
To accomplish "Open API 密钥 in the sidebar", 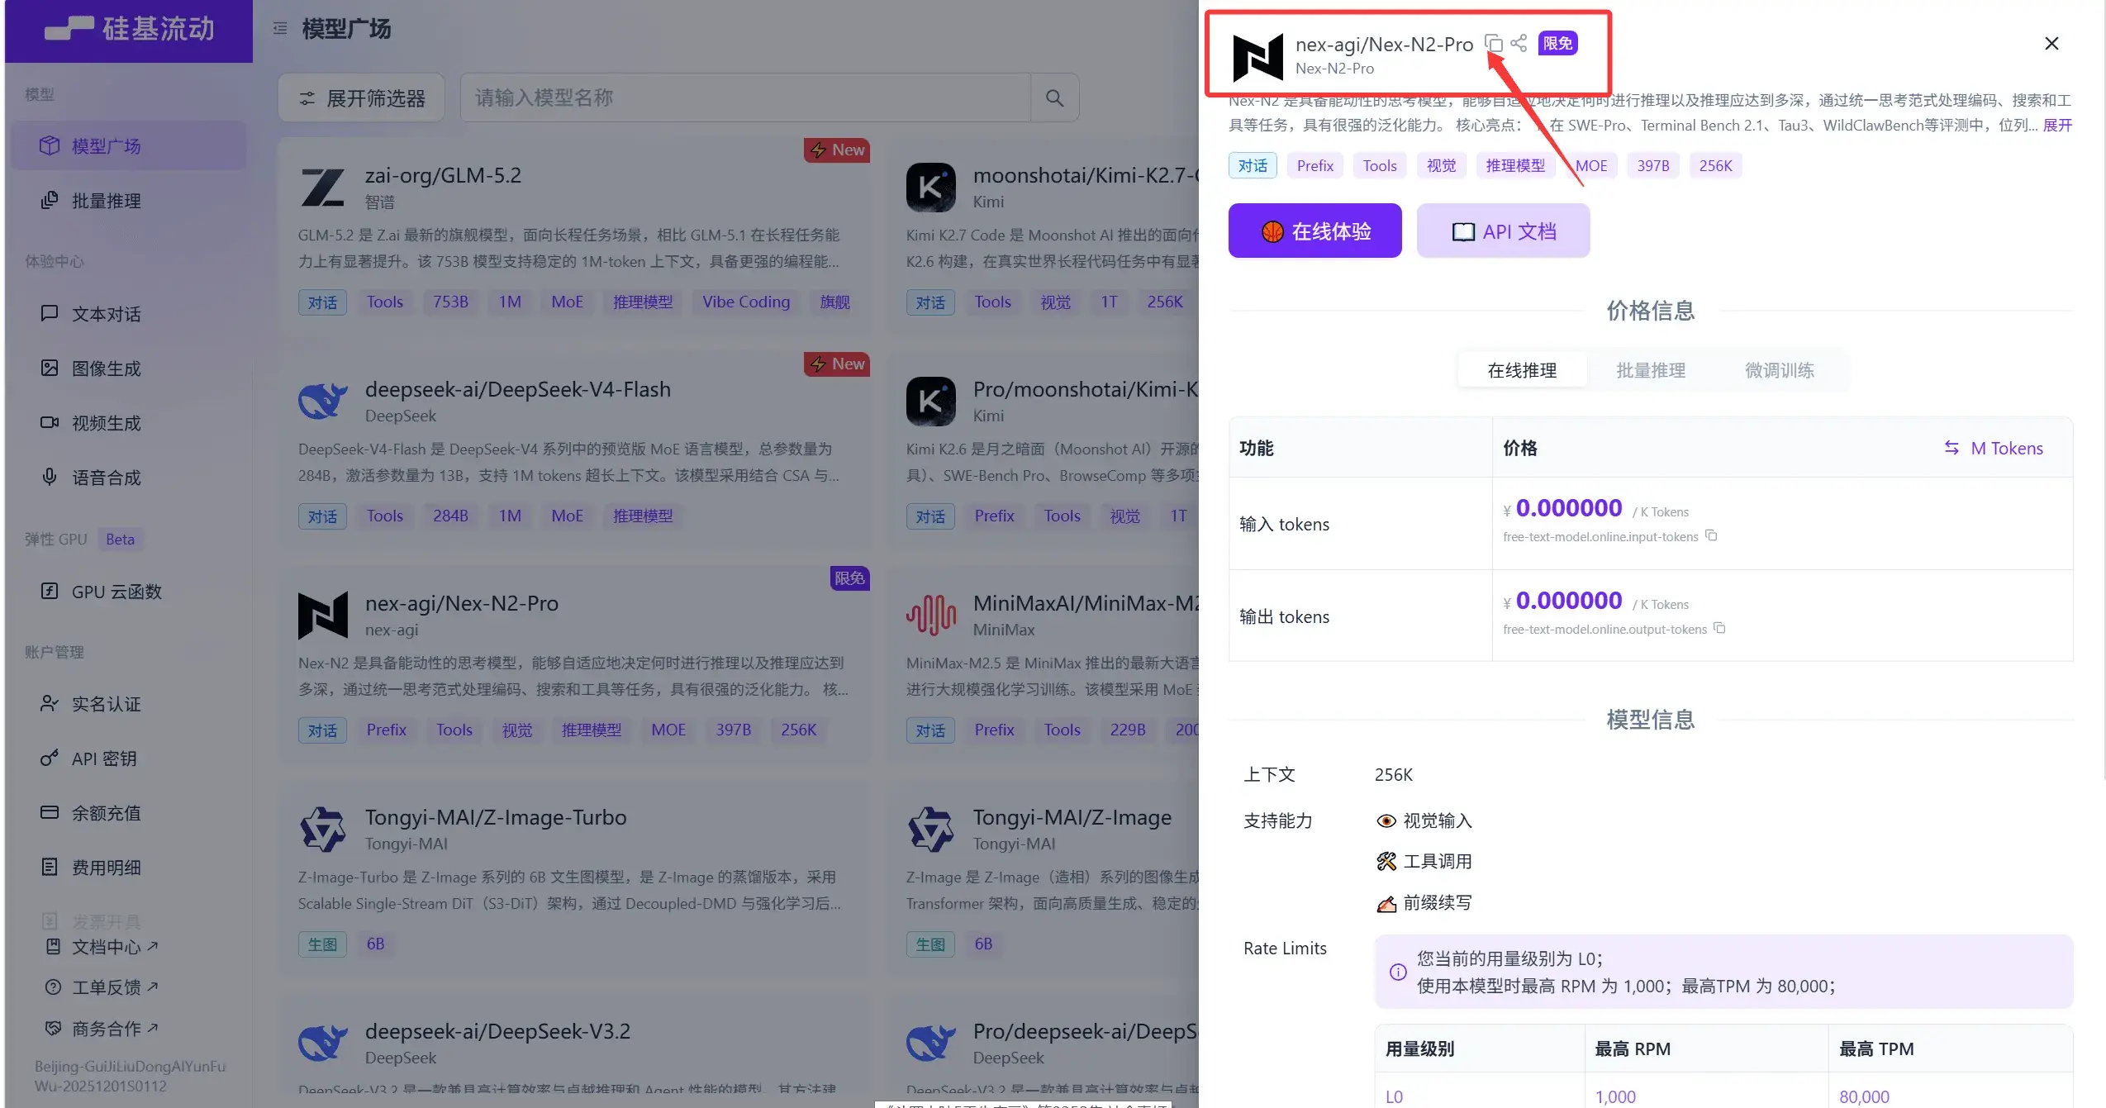I will (129, 758).
